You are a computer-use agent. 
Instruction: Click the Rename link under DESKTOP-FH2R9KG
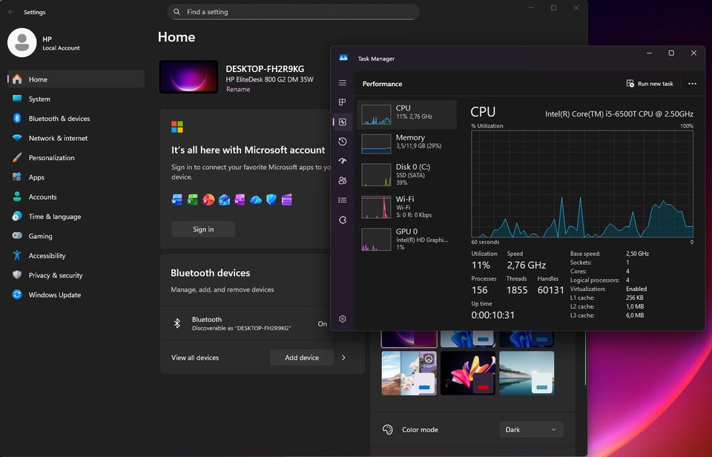pyautogui.click(x=238, y=90)
